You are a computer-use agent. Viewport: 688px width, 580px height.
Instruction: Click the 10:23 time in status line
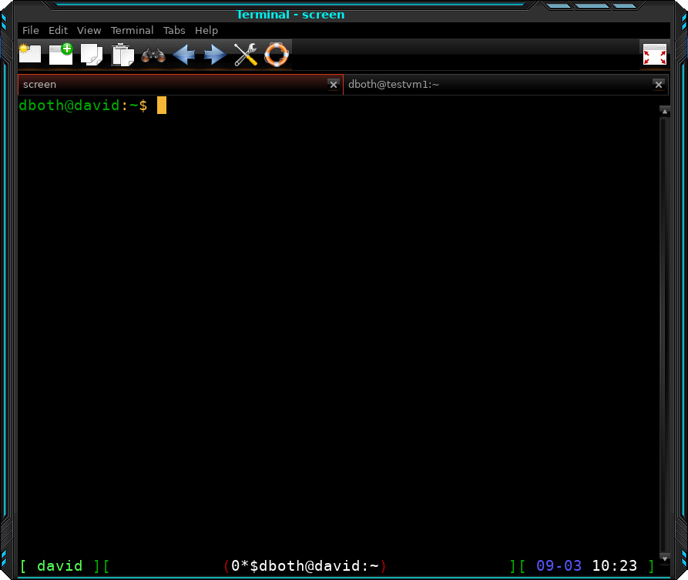[614, 565]
